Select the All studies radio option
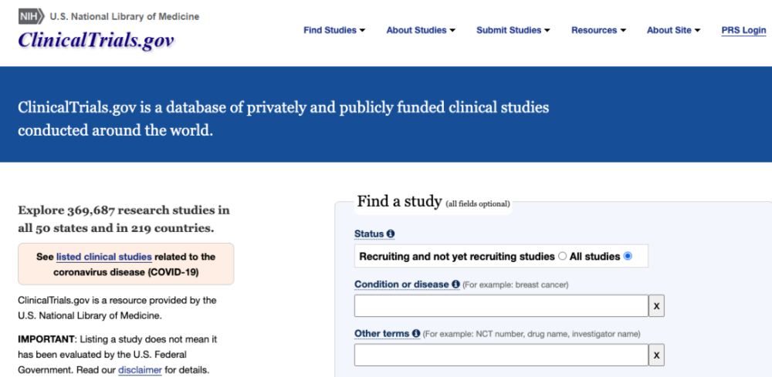Screen dimensions: 772x377 click(x=628, y=256)
